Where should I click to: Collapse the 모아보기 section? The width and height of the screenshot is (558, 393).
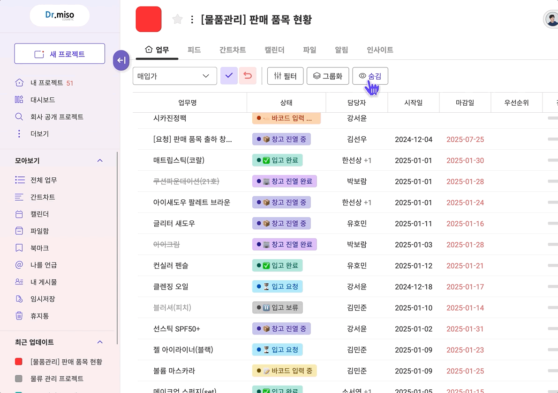100,160
